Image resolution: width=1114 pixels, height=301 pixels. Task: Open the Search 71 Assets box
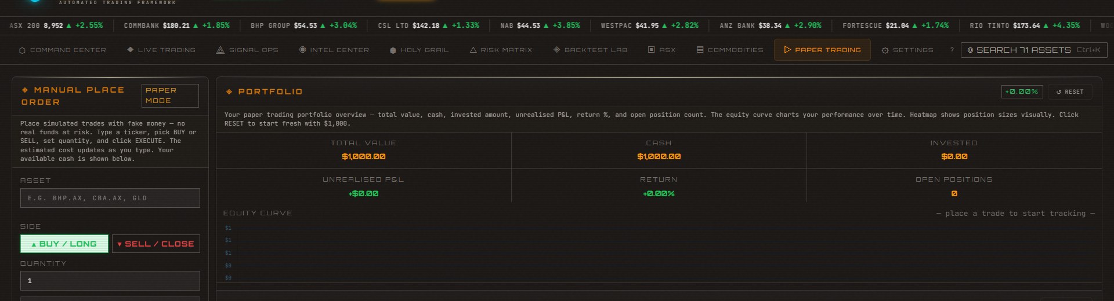tap(1034, 50)
